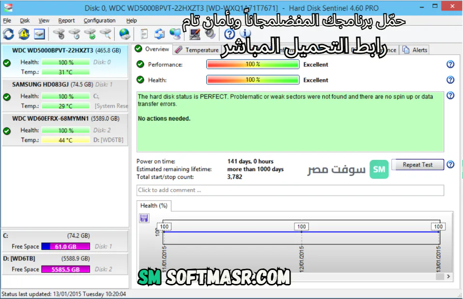Click the chart scrollbar right arrow
Viewport: 463px width, 299px height.
[448, 277]
